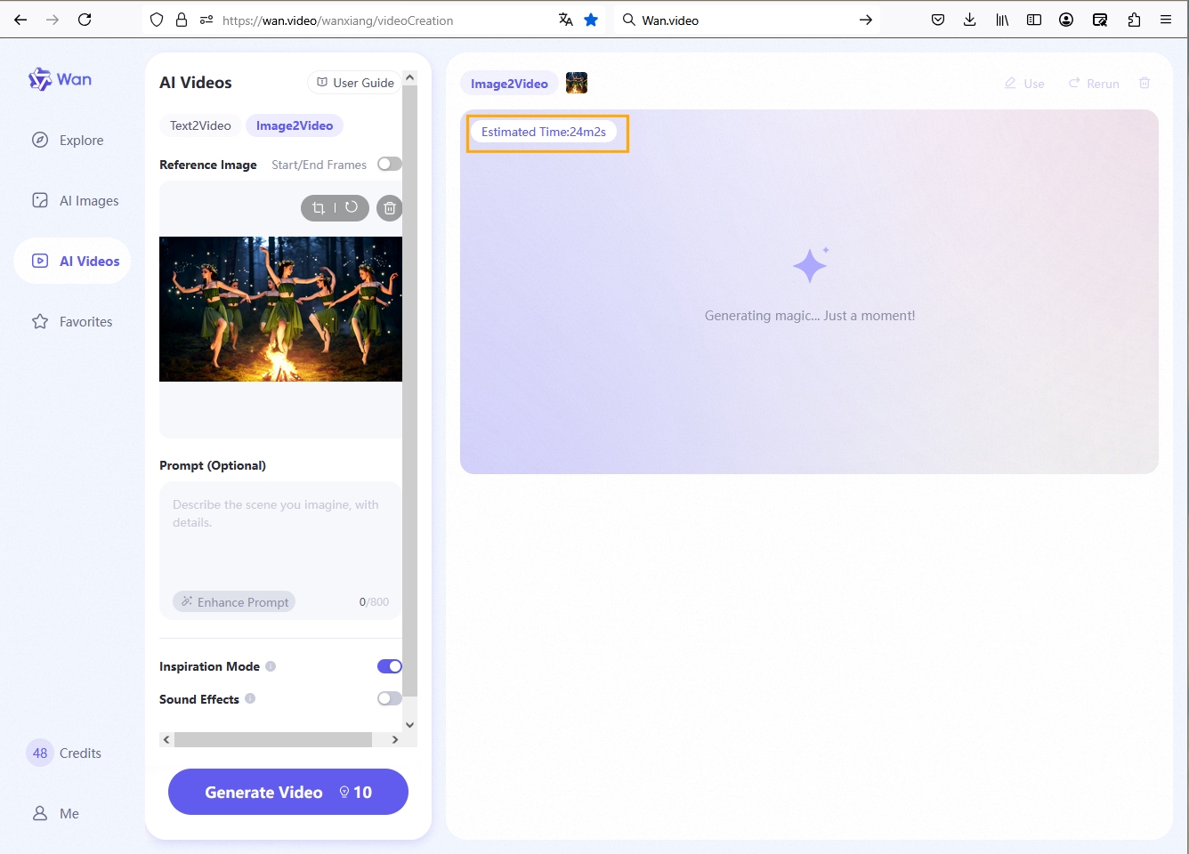The width and height of the screenshot is (1189, 854).
Task: Click the crop icon on reference image
Action: pos(319,208)
